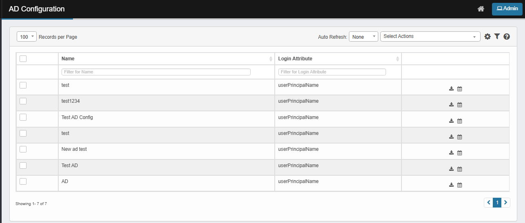Open calendar icon for Test AD Config row

[x=459, y=121]
